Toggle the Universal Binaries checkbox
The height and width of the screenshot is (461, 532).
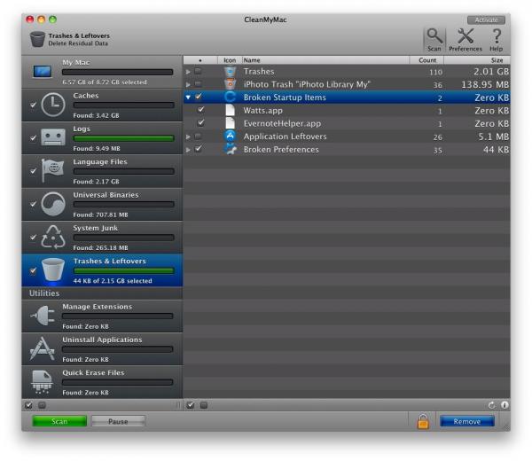(33, 204)
